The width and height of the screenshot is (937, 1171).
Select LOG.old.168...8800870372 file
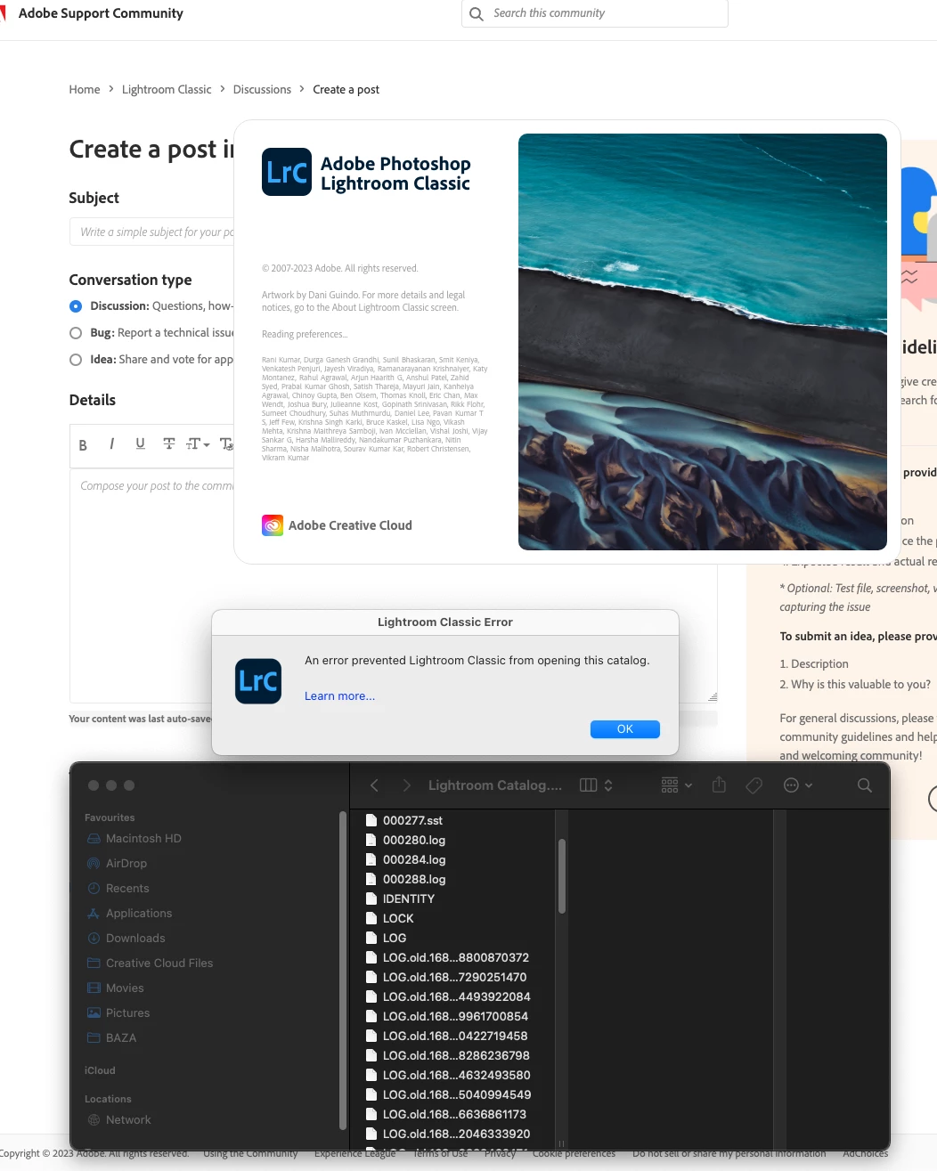click(447, 957)
